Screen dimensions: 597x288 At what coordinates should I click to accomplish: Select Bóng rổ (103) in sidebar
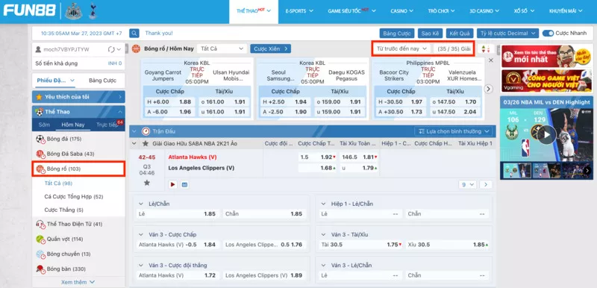coord(78,169)
